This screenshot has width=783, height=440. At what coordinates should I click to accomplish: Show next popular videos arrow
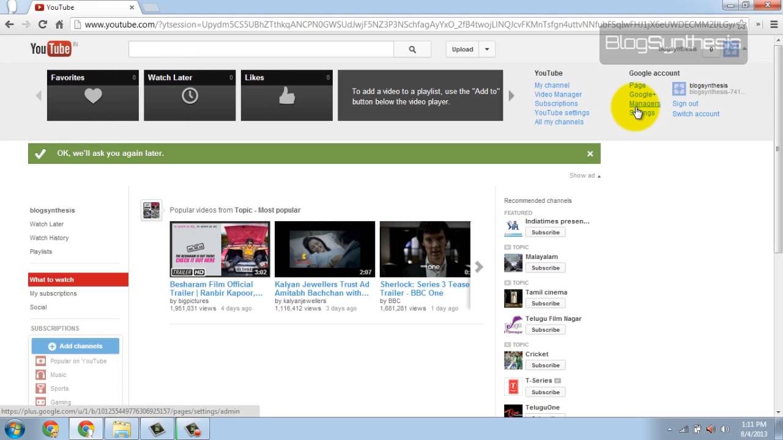tap(479, 267)
